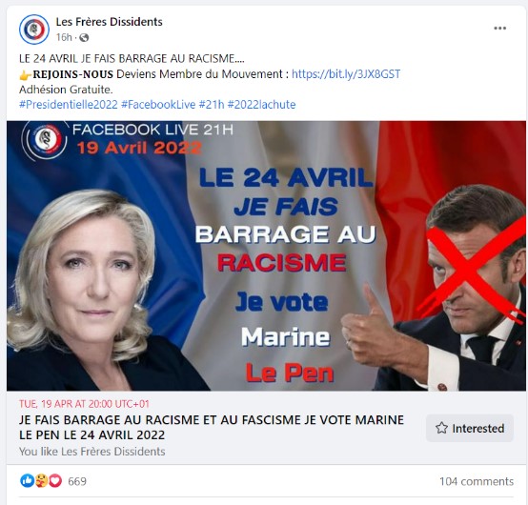View the 104 comments
Screen dimensions: 528x505
(477, 481)
